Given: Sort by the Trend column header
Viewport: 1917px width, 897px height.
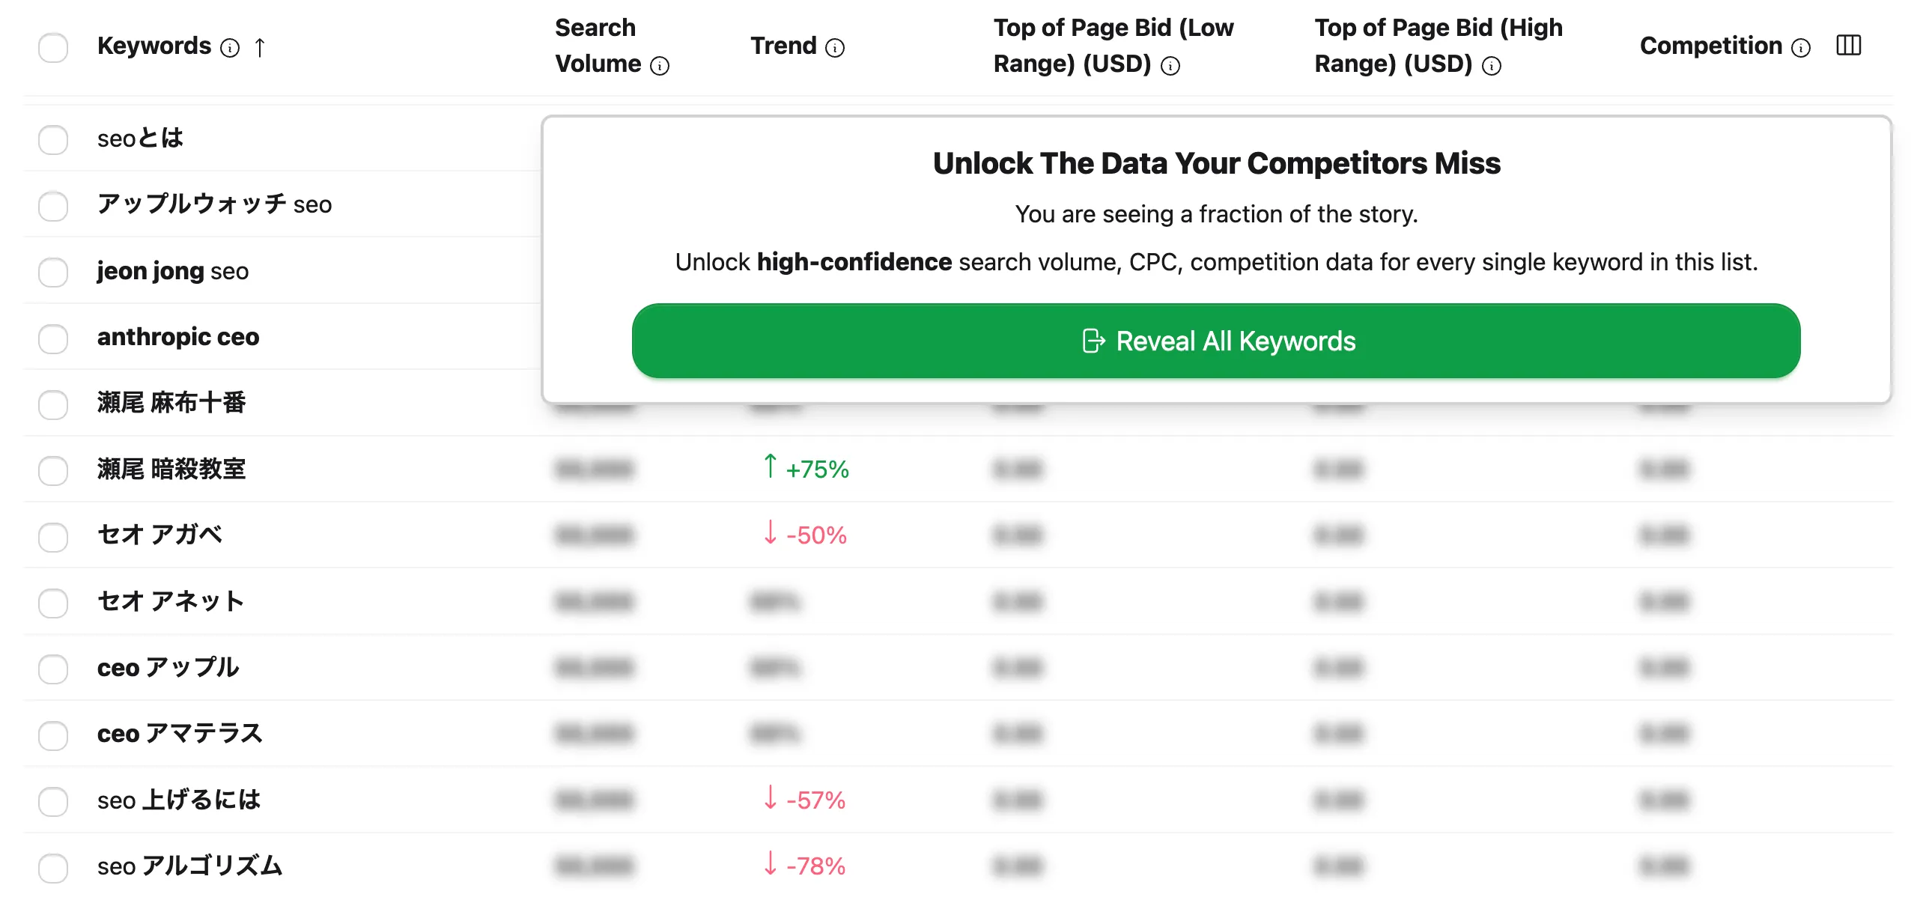Looking at the screenshot, I should pos(783,46).
